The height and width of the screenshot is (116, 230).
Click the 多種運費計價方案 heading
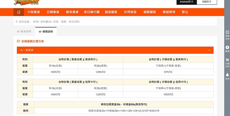tap(33, 41)
